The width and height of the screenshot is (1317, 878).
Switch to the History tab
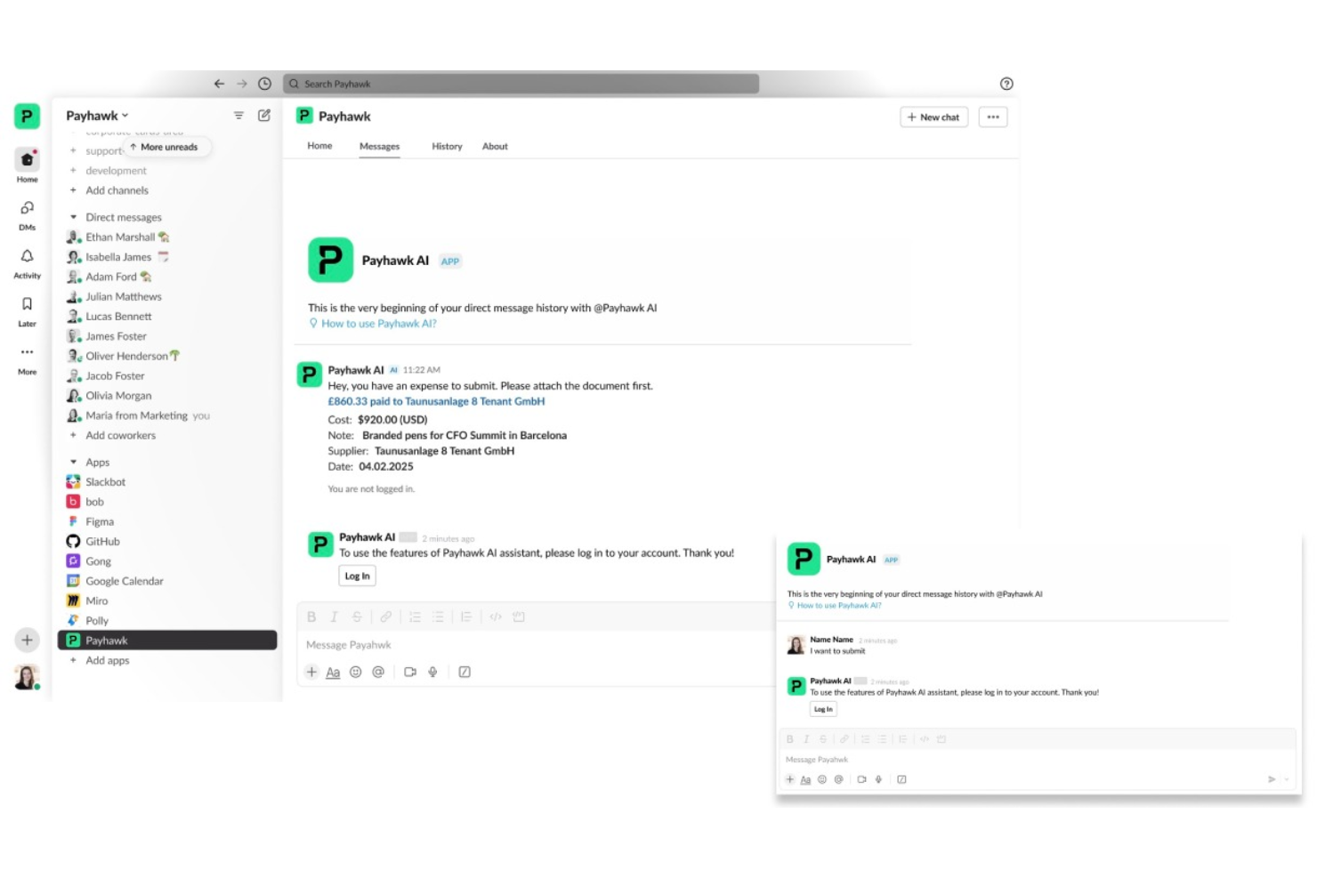pos(447,146)
